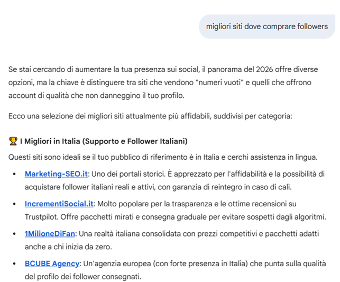The image size is (340, 282).
Task: Open the IncrementiSocial.it link
Action: (x=59, y=204)
